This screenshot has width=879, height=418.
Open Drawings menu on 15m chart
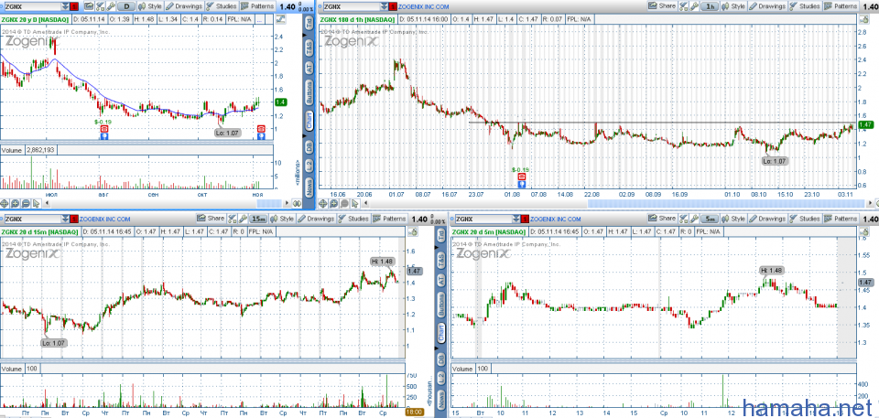(x=316, y=220)
